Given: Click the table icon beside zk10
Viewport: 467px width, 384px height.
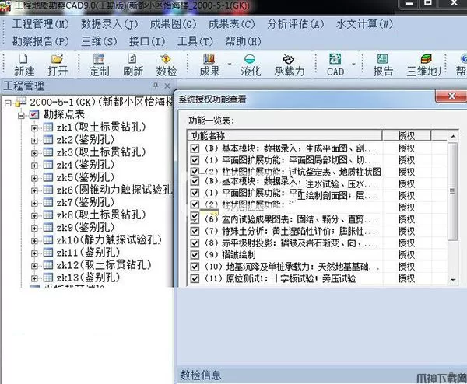Looking at the screenshot, I should pos(47,239).
